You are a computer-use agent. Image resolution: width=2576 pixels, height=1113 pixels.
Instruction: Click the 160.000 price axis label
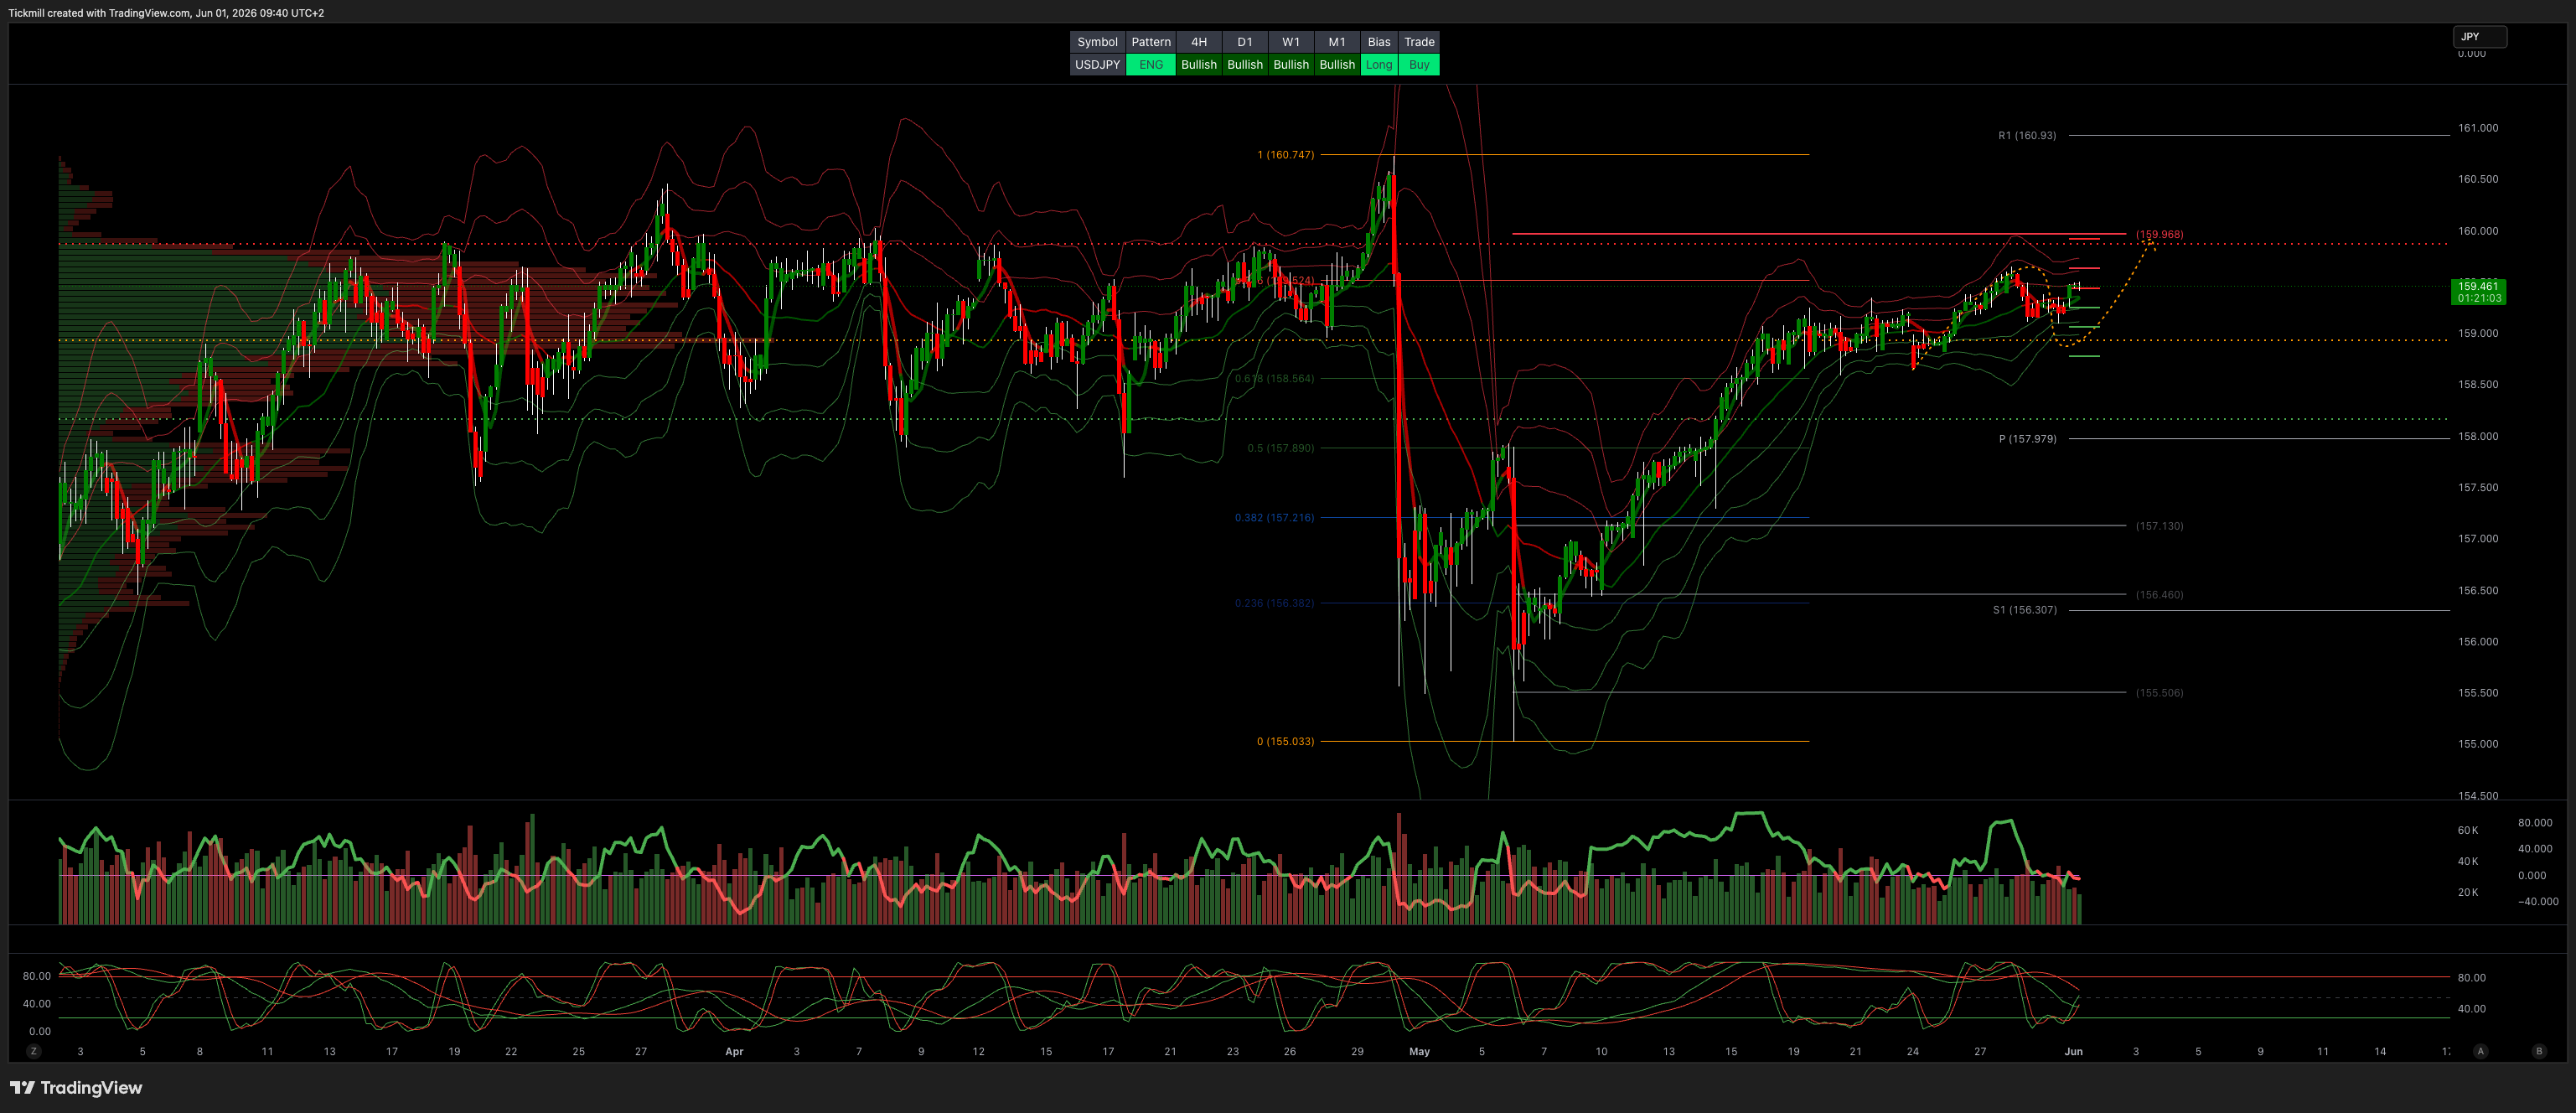[x=2477, y=231]
